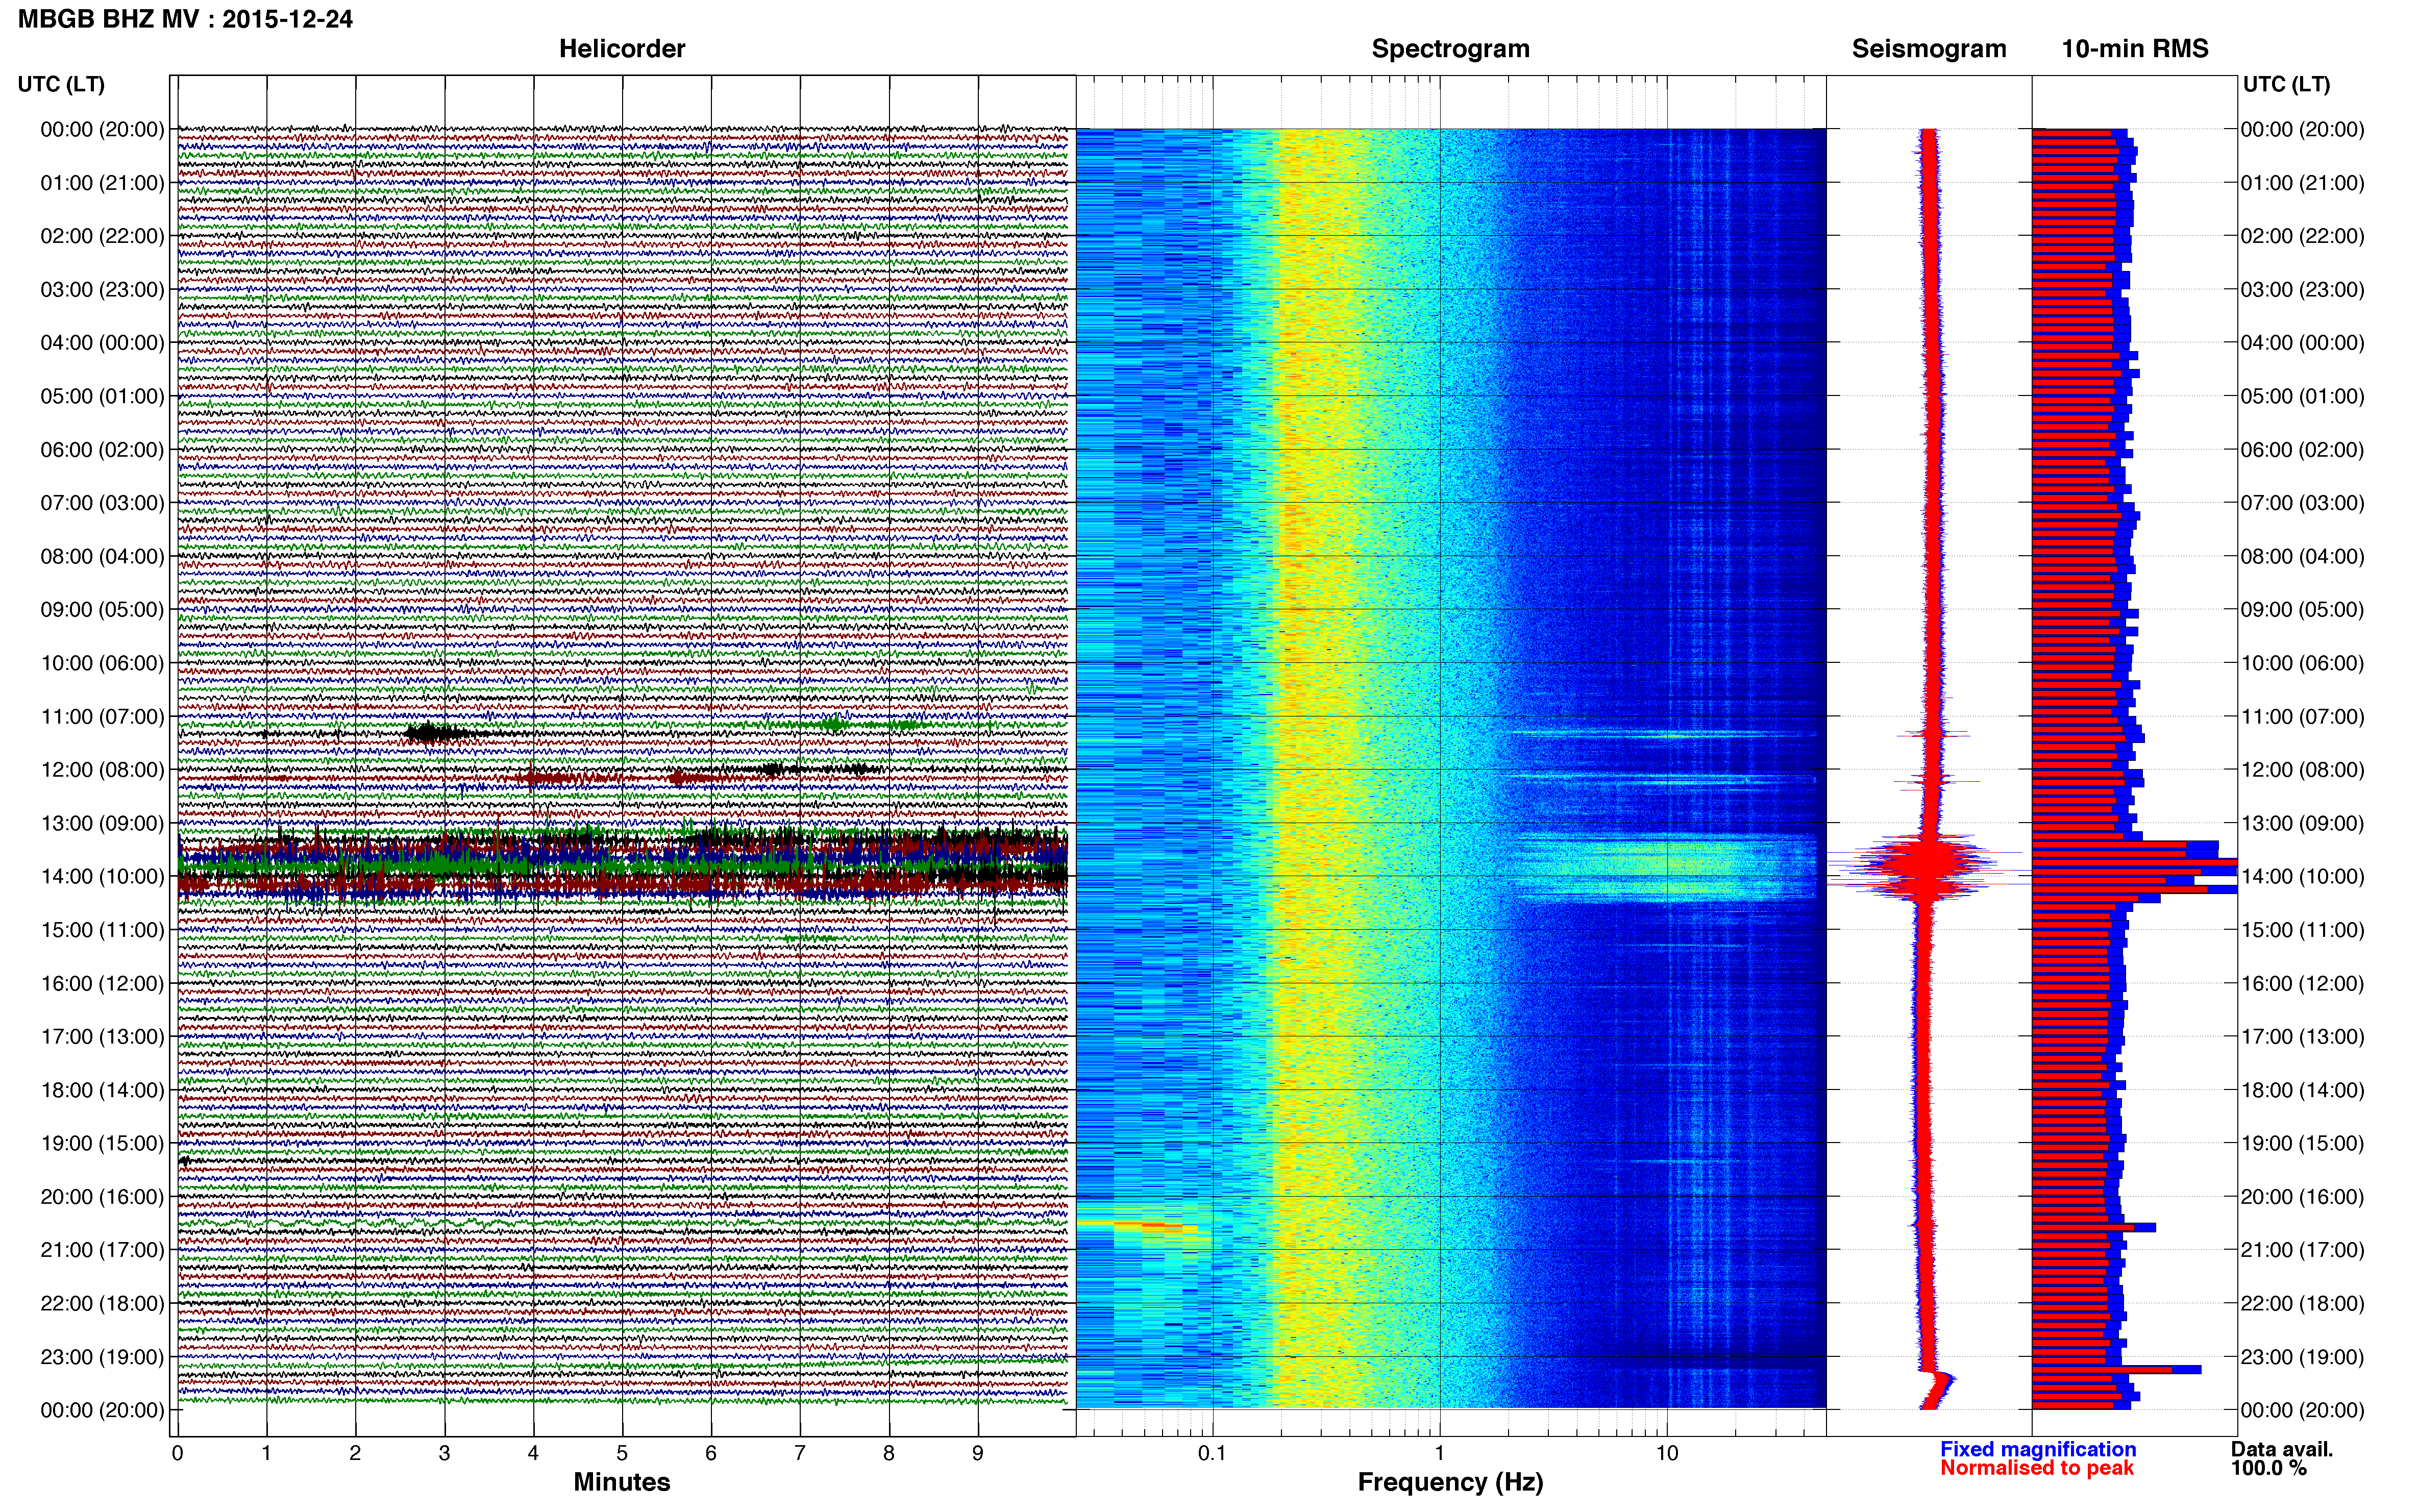Click helicorder-side time label '09:00 (05:00)'
The image size is (2419, 1512).
point(102,610)
